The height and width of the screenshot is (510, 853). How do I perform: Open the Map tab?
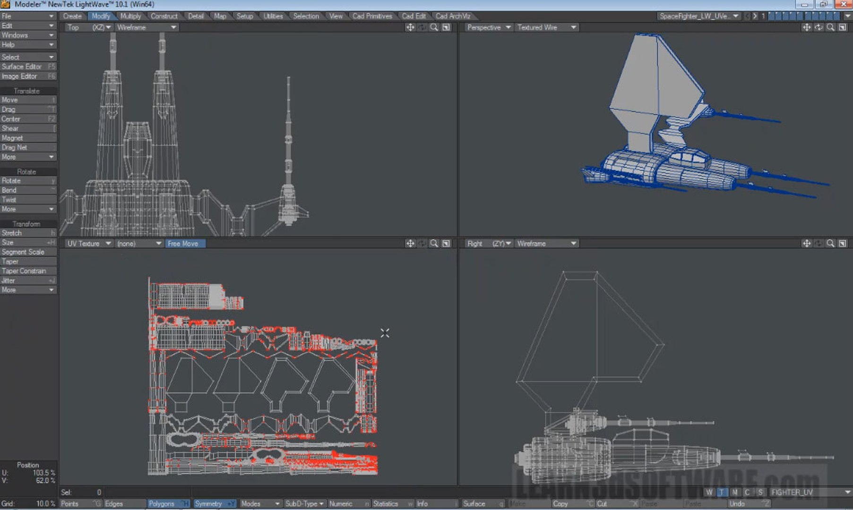(x=220, y=16)
